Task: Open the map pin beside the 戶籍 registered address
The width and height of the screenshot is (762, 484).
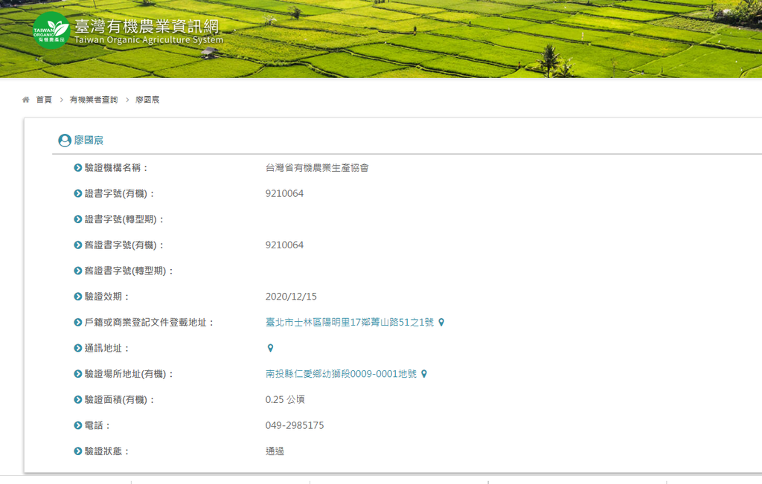Action: pyautogui.click(x=441, y=322)
